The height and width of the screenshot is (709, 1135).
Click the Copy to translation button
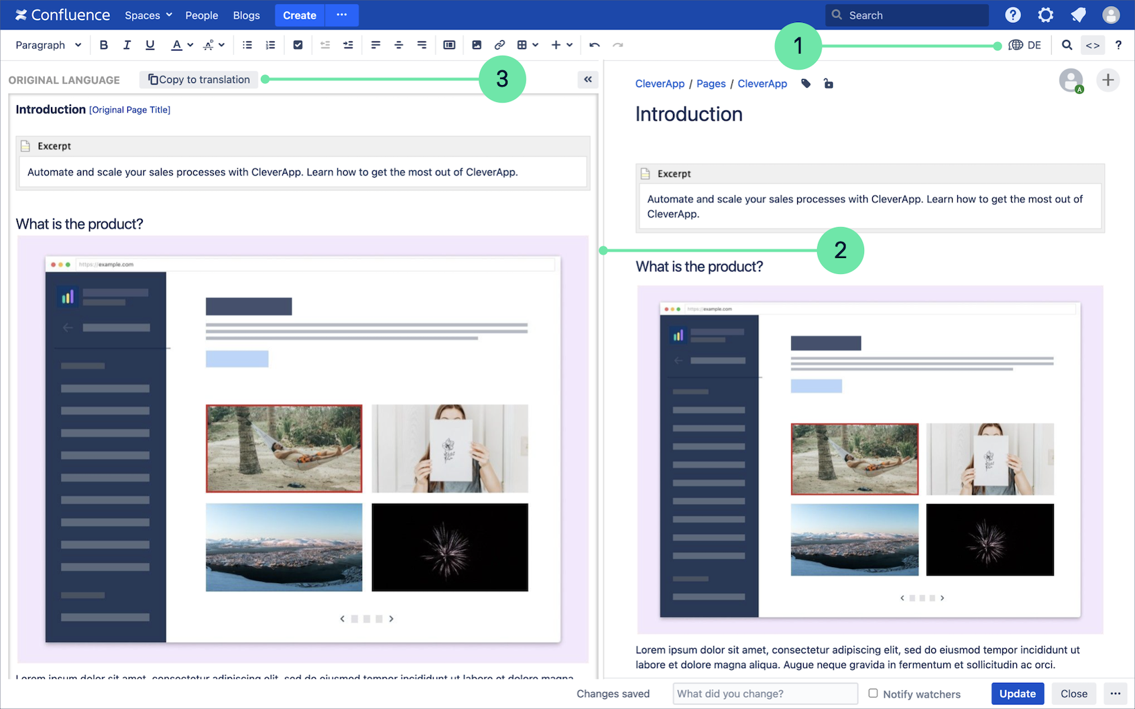pos(199,79)
